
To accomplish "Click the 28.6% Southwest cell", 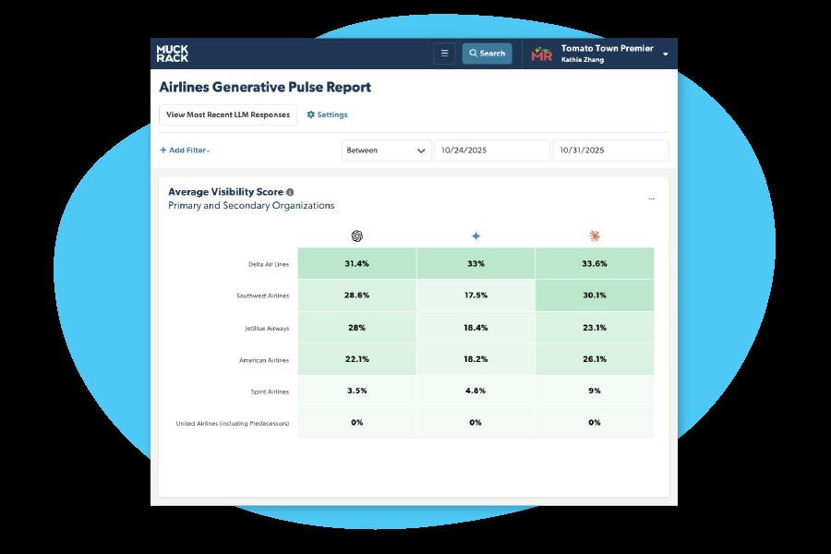I will [357, 295].
